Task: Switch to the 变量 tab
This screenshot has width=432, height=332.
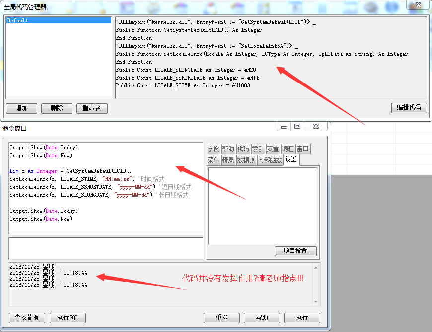Action: (x=273, y=149)
